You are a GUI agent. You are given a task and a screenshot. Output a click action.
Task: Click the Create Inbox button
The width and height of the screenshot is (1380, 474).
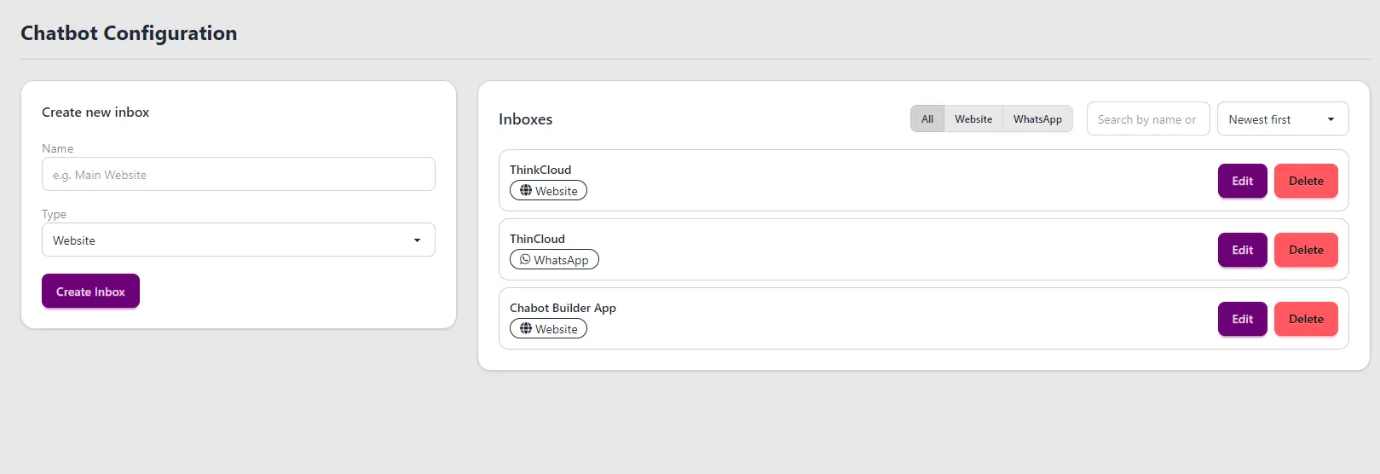[90, 291]
